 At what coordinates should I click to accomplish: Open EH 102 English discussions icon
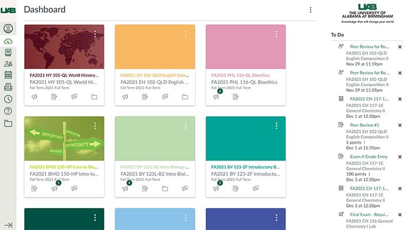pos(165,97)
